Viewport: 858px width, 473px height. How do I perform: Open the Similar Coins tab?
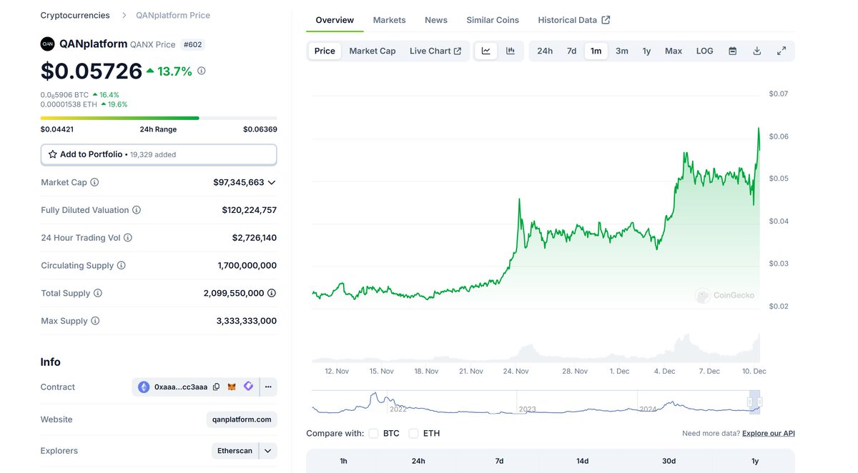(493, 20)
